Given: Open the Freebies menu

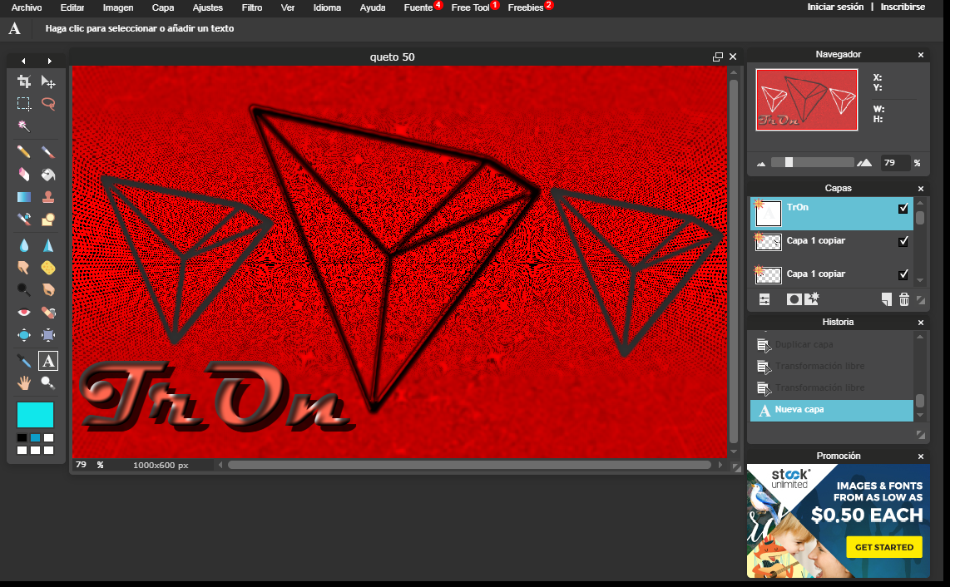Looking at the screenshot, I should pos(525,7).
